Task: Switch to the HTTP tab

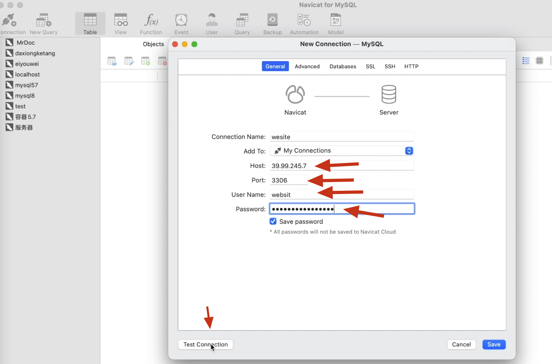Action: coord(411,66)
